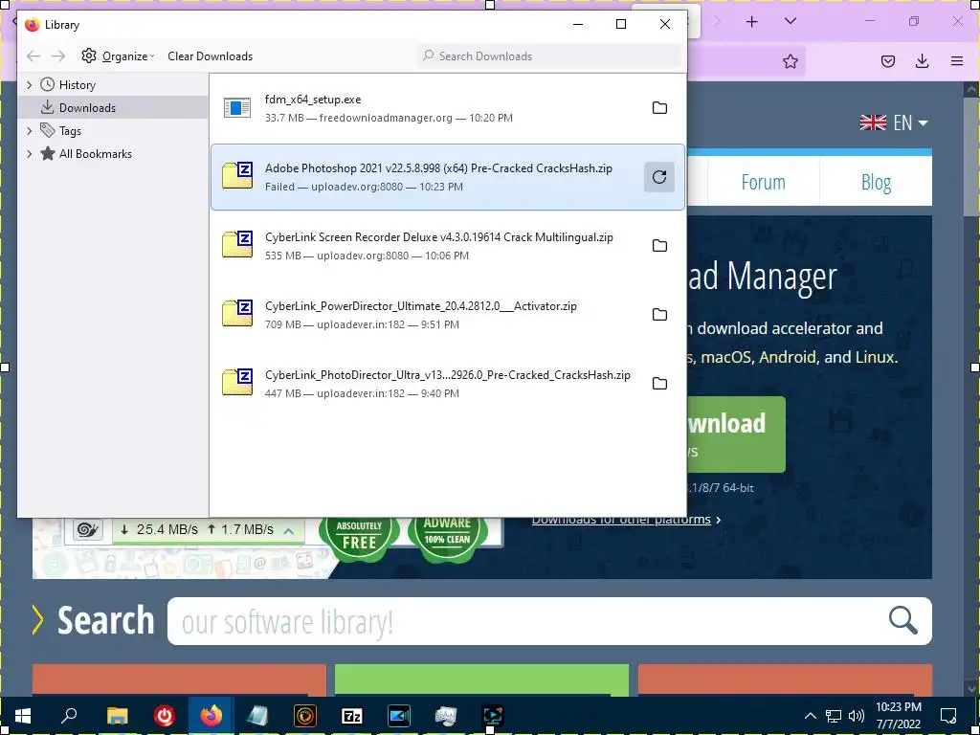Click the red power app taskbar icon
980x735 pixels.
pyautogui.click(x=165, y=715)
